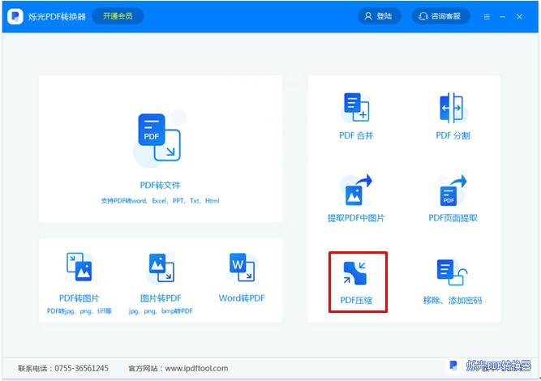Click the 烁光PDF转换器 app logo
This screenshot has height=381, width=541.
tap(15, 16)
